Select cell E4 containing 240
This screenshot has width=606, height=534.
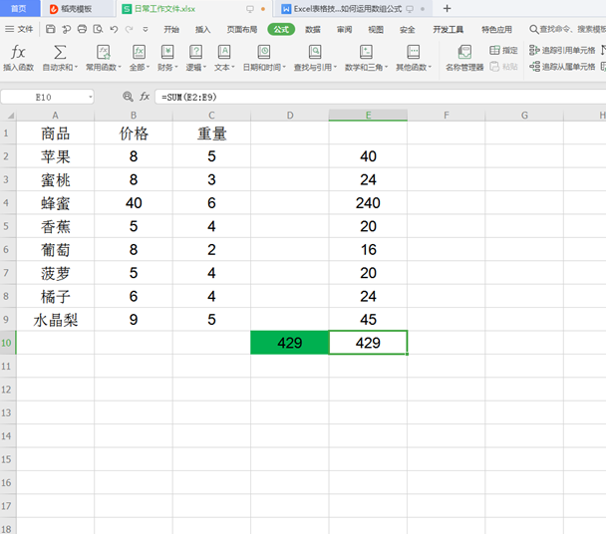[368, 203]
